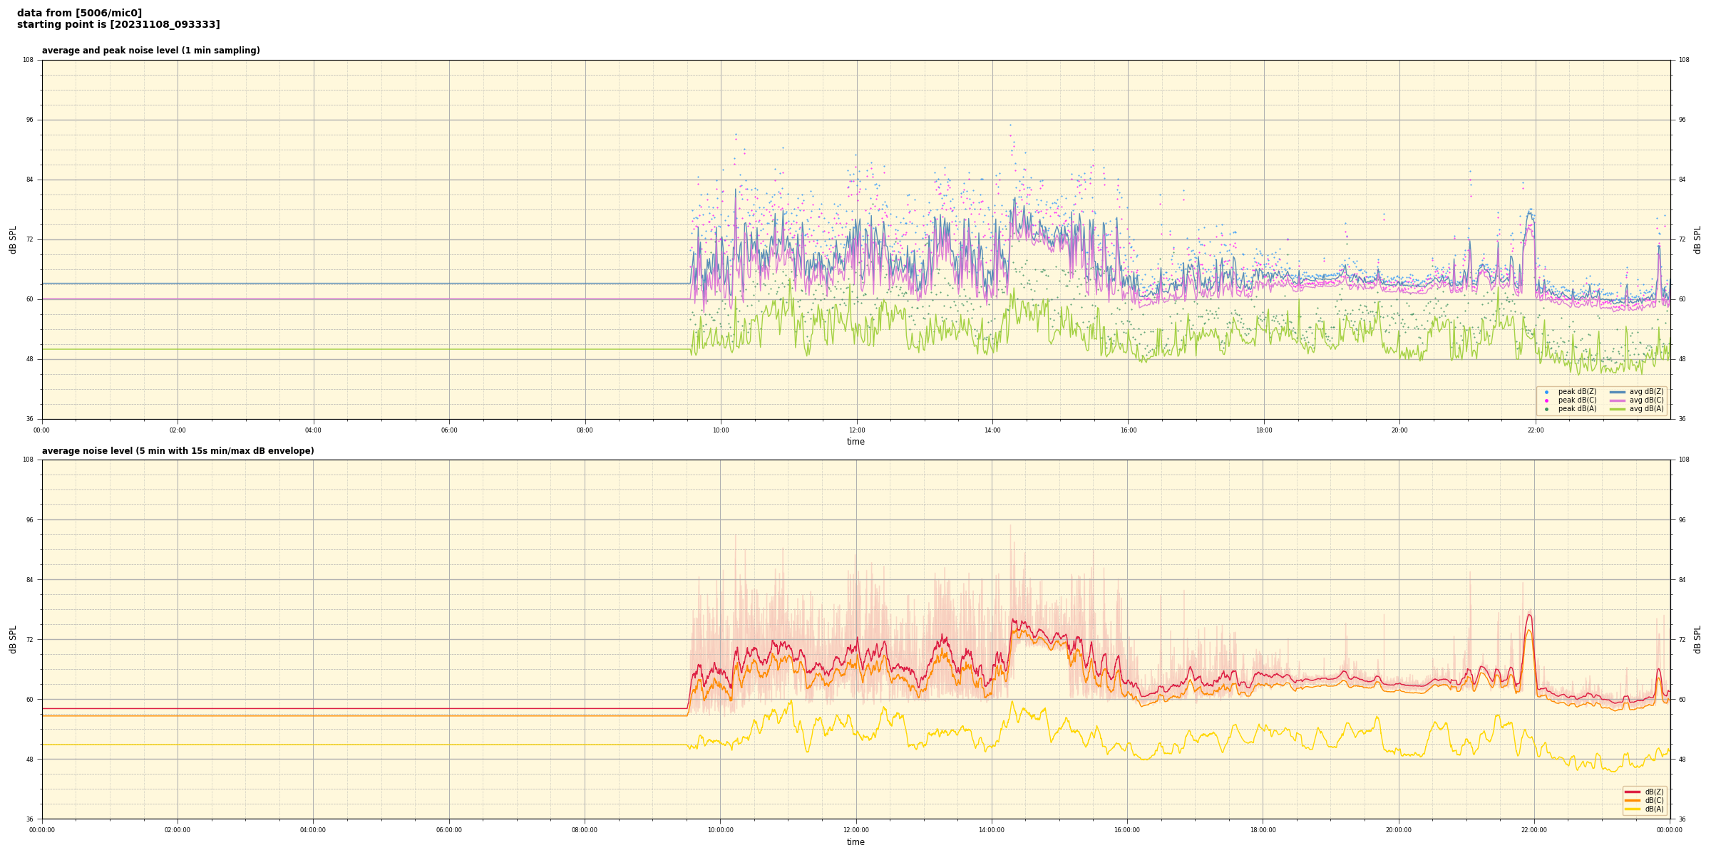Click the top chart title about 1 min sampling
This screenshot has height=855, width=1711.
pyautogui.click(x=150, y=51)
